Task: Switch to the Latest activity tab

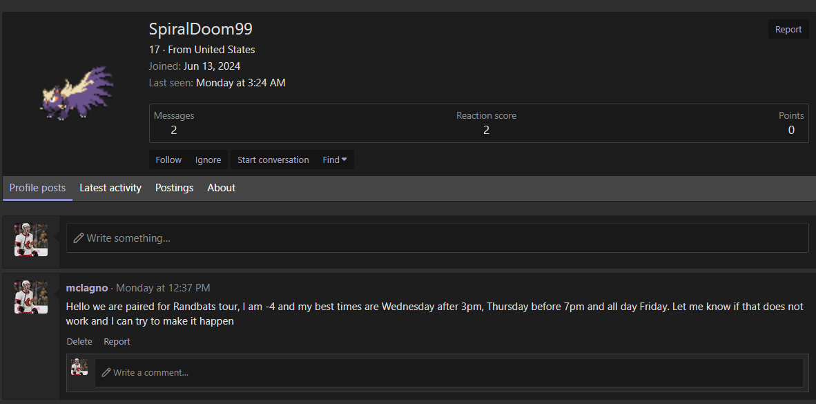Action: 110,188
